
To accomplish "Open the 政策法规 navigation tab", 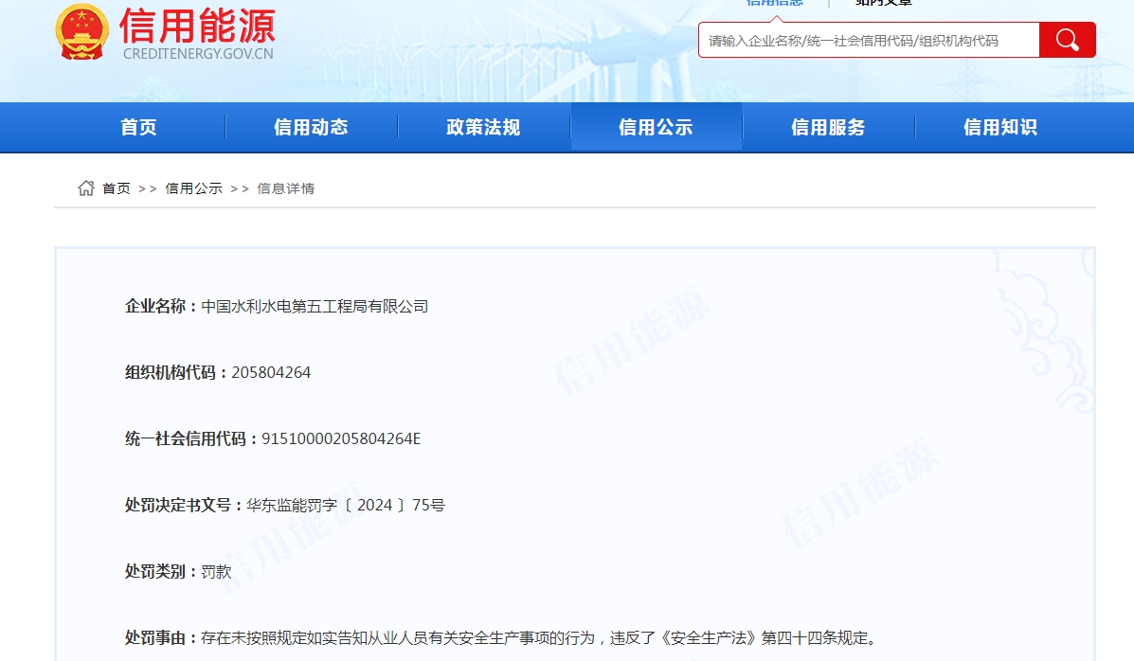I will (x=483, y=127).
